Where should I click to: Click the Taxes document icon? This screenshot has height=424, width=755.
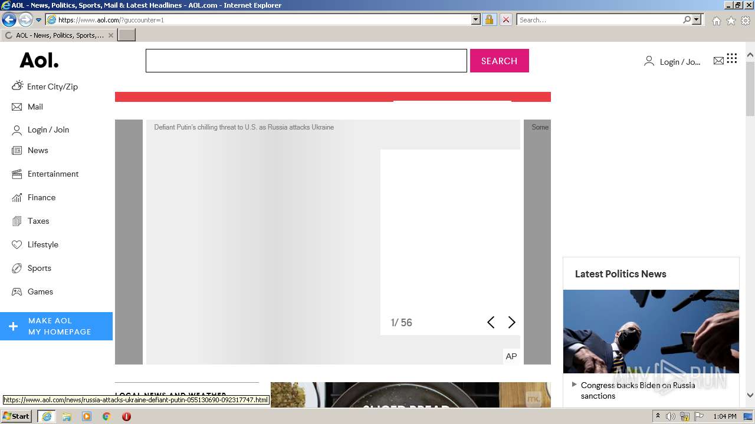point(17,221)
